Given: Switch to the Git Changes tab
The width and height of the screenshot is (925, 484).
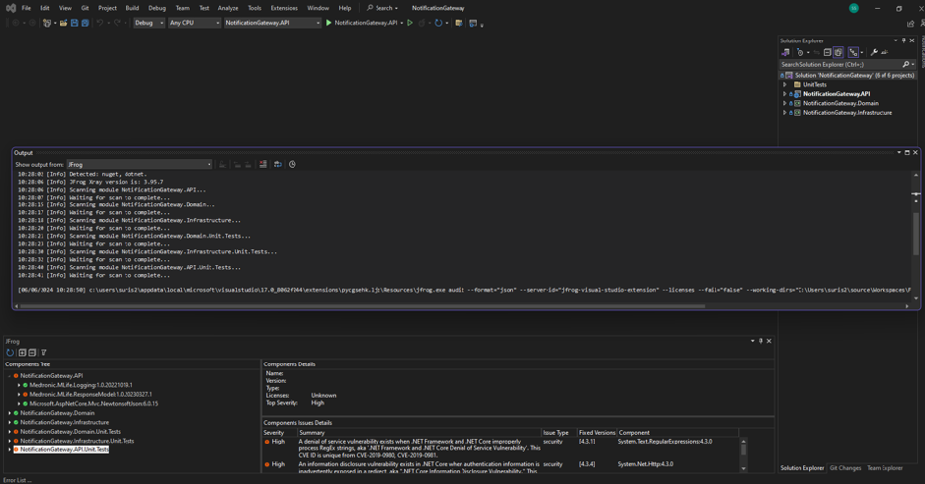Looking at the screenshot, I should pos(845,468).
